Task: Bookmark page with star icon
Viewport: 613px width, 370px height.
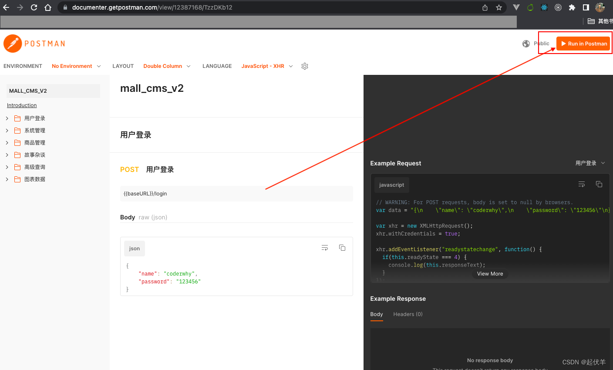Action: pos(499,7)
